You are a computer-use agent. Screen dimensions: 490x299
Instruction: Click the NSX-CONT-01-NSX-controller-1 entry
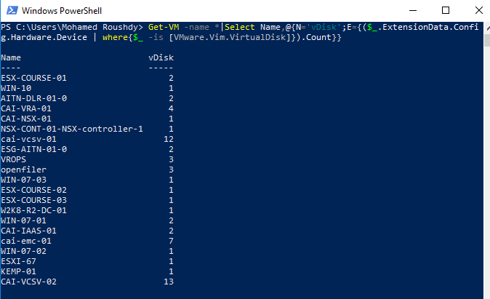(71, 129)
